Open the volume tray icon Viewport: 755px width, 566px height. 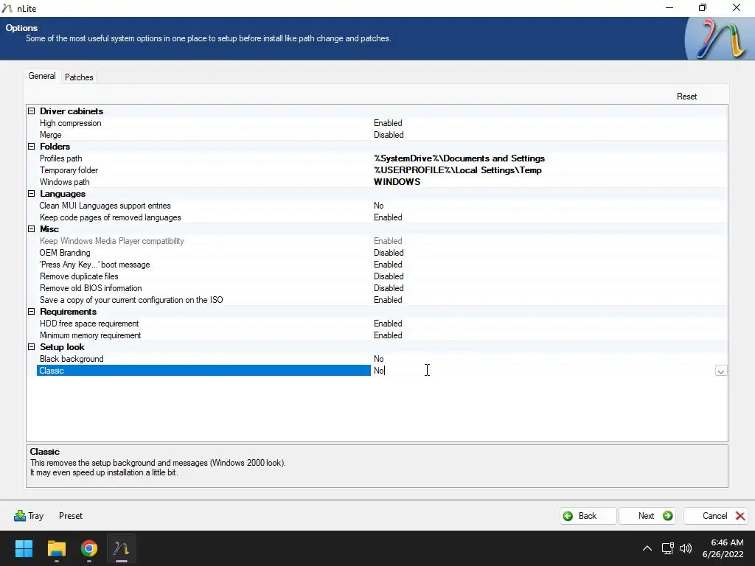click(686, 548)
